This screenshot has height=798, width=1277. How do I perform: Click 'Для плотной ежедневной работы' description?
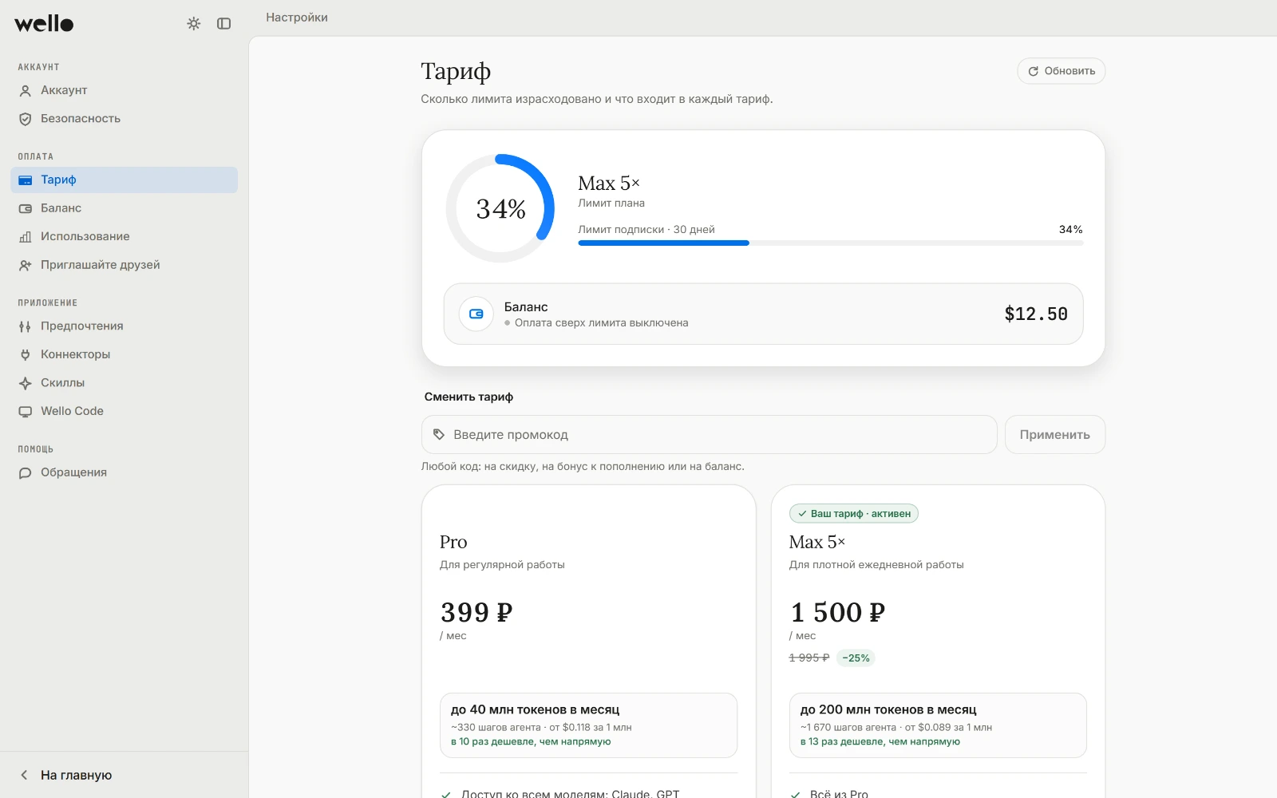(876, 565)
